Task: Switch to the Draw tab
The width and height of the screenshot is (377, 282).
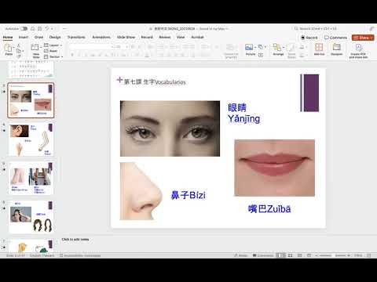Action: [x=38, y=37]
